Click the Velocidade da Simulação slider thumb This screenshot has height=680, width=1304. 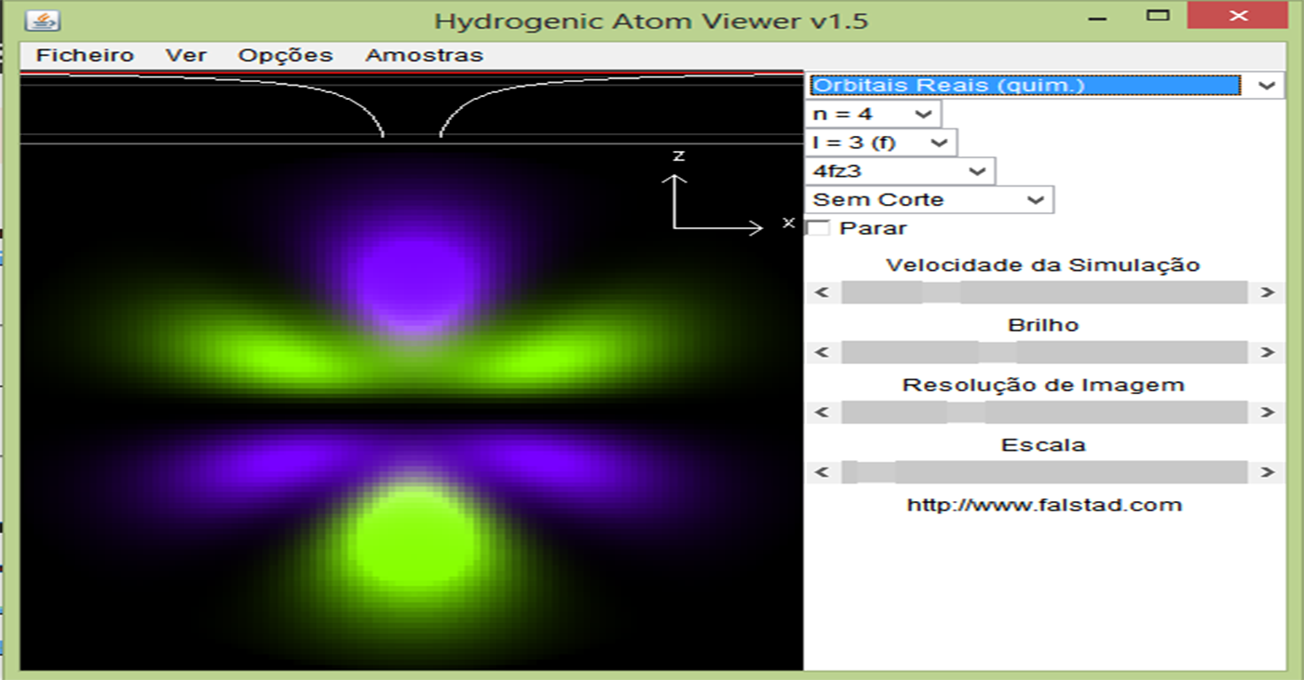pos(941,292)
